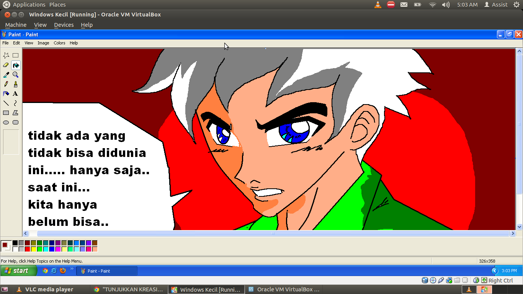
Task: Select the Free-Form Select tool
Action: (x=6, y=56)
